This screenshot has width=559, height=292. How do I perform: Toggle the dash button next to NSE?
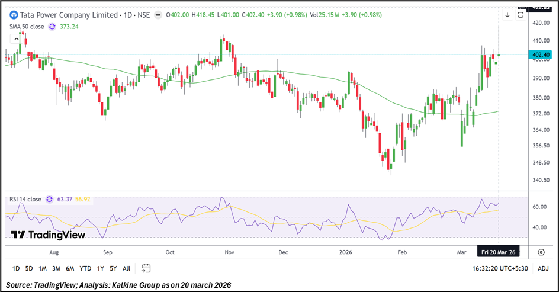159,15
